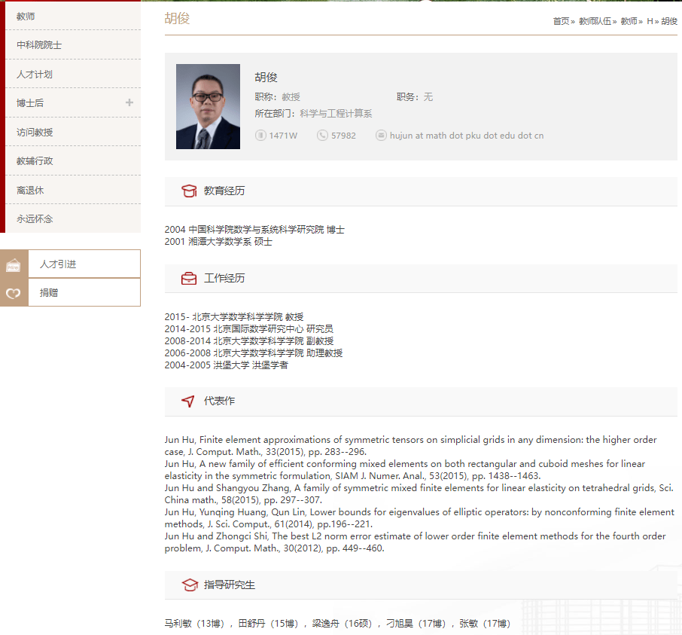Click the 教育经历 section heading
682x635 pixels.
[x=224, y=191]
